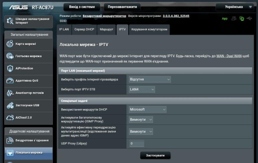Click the Порт LAN section header
The width and height of the screenshot is (258, 163).
click(x=155, y=71)
